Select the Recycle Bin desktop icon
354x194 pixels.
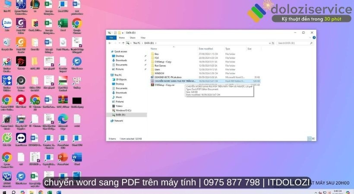tap(7, 44)
